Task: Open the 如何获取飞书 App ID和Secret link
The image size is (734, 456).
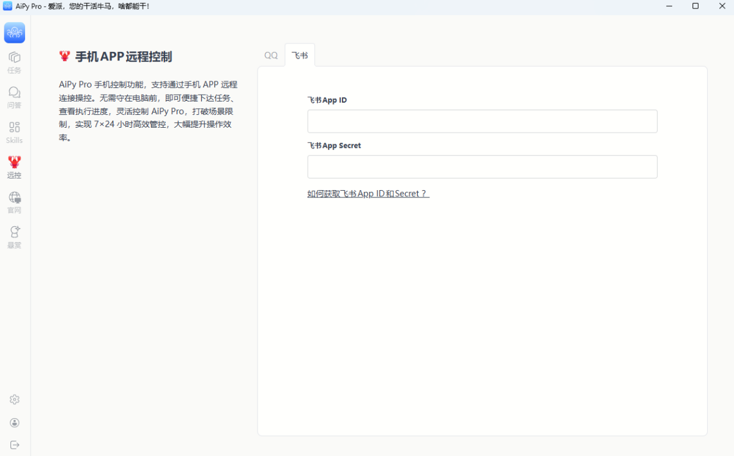Action: click(368, 194)
